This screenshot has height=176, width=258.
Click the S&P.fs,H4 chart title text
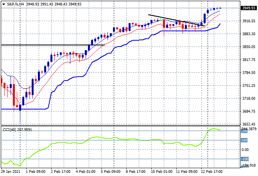[x=16, y=4]
